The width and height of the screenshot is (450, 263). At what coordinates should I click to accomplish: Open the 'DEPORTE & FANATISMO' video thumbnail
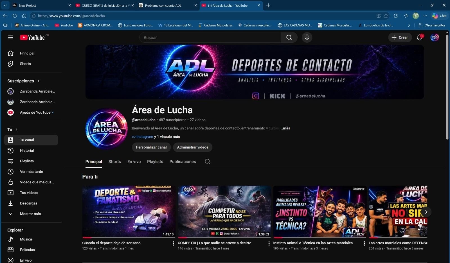point(129,212)
